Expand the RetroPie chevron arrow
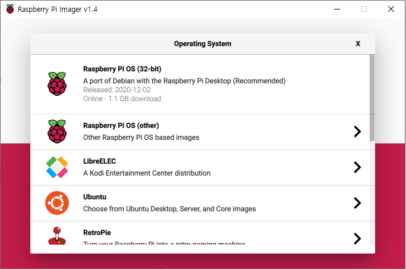Viewport: 406px width, 269px height. 357,239
